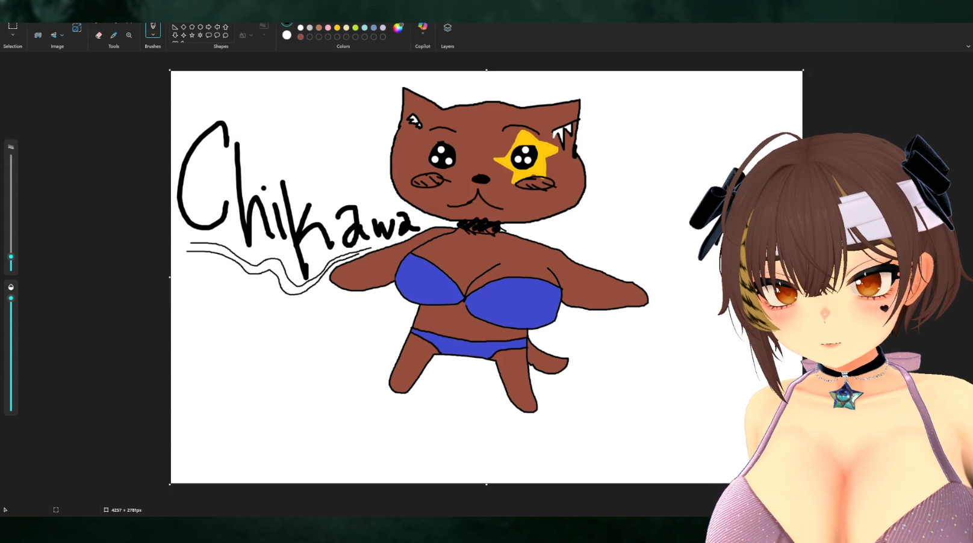
Task: Open the Layers panel
Action: click(x=447, y=28)
